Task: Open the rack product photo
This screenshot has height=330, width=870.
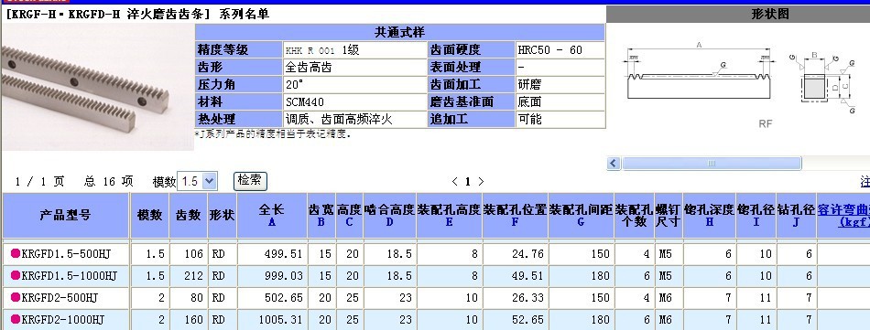Action: coord(98,87)
